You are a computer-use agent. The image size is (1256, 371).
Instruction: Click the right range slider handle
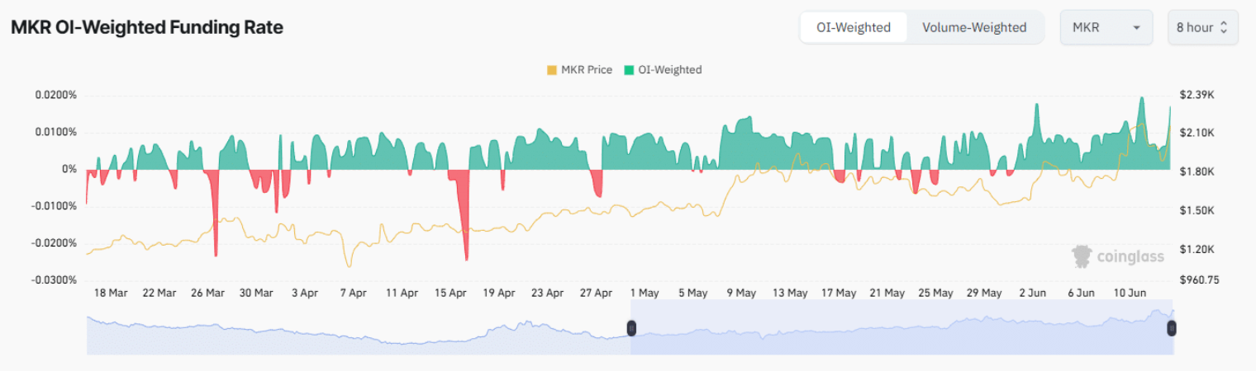1171,328
